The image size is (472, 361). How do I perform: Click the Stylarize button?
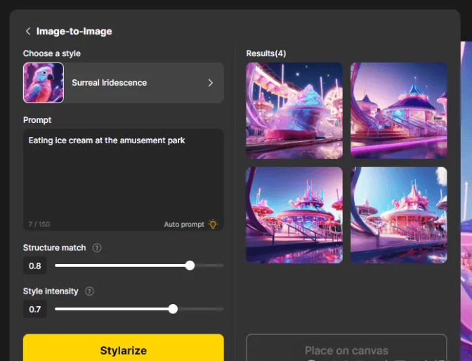(123, 350)
